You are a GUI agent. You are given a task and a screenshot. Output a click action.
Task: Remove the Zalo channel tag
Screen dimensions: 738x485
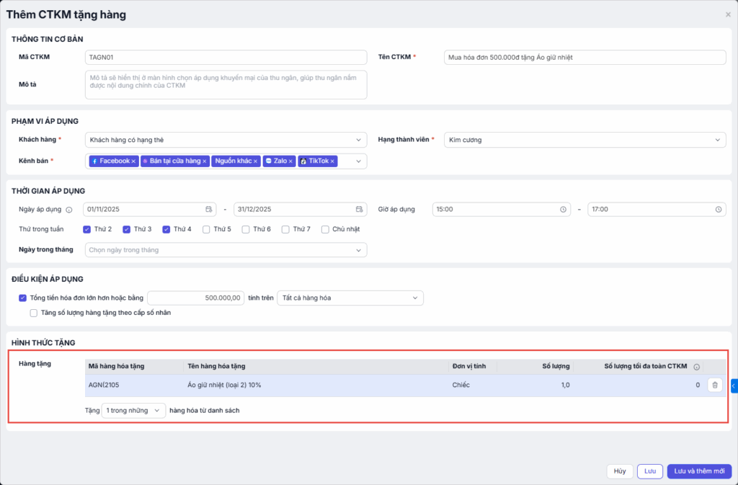[x=290, y=161]
